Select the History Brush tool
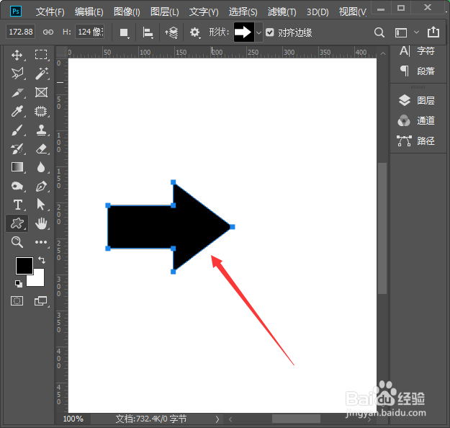Viewport: 450px width, 428px height. tap(17, 149)
